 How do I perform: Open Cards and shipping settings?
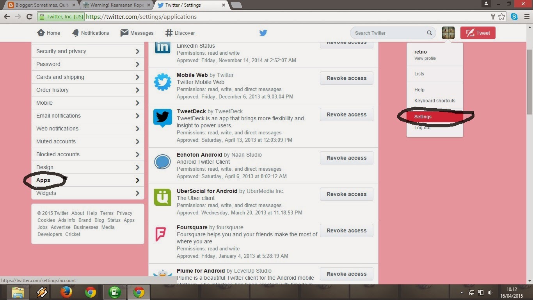[x=88, y=77]
